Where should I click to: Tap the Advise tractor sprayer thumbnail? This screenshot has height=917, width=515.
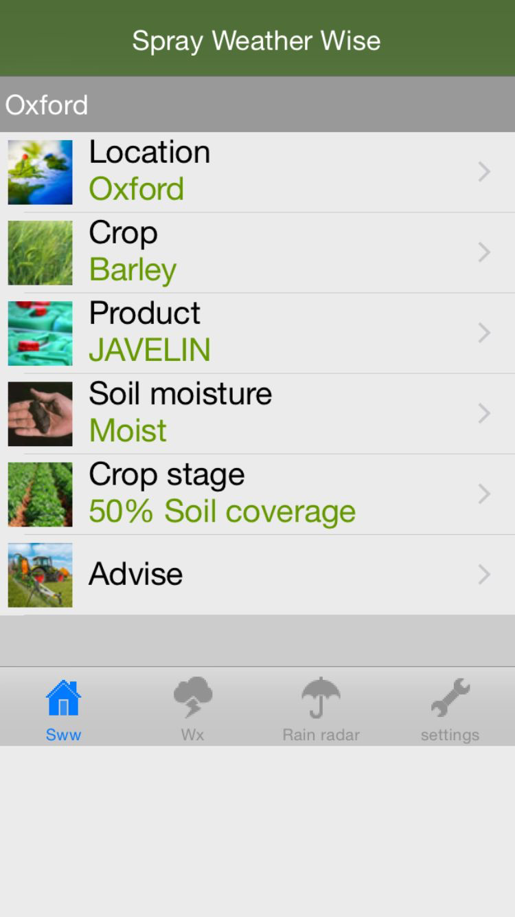(x=40, y=575)
